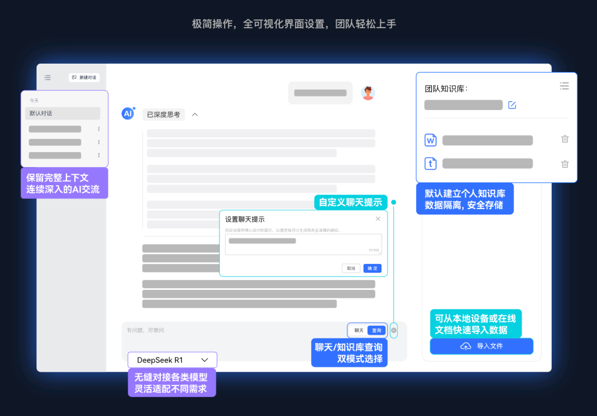Viewport: 597px width, 416px height.
Task: Delete the Word document using trash icon
Action: click(x=564, y=139)
